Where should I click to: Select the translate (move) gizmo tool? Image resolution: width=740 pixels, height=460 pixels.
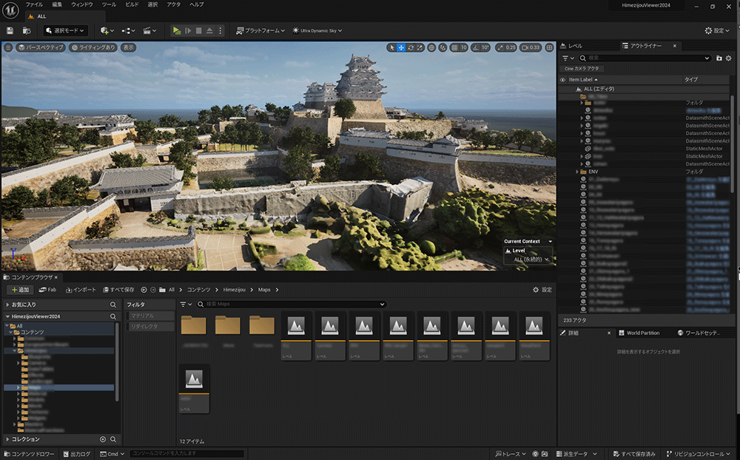pos(401,47)
